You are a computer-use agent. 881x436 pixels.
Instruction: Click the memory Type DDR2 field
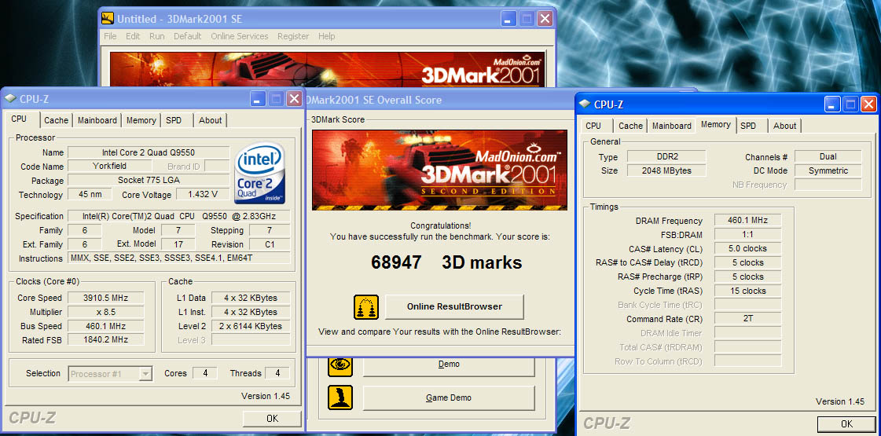click(666, 157)
